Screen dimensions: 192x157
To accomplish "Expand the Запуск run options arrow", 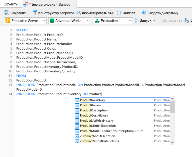I will [154, 21].
